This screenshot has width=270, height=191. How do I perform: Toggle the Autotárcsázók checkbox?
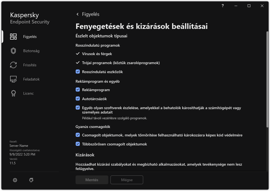coord(78,99)
